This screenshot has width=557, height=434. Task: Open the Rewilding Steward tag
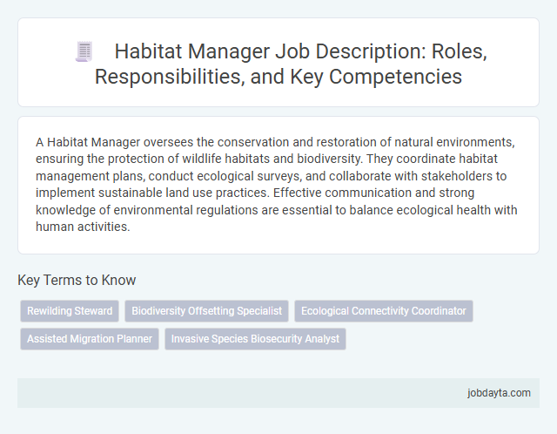pyautogui.click(x=70, y=311)
